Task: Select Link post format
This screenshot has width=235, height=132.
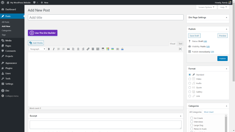Action: point(189,96)
